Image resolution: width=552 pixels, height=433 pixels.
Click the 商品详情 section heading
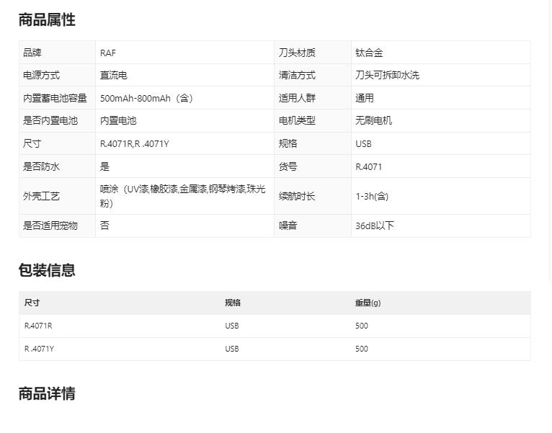coord(47,393)
